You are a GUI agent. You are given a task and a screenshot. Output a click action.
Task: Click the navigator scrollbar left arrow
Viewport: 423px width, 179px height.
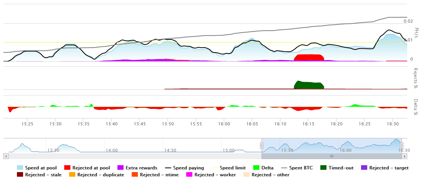(5, 156)
